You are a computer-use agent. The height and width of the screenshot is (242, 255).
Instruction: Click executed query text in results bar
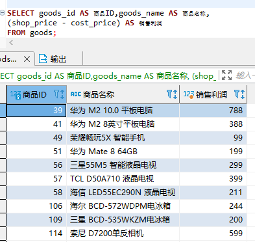108,76
